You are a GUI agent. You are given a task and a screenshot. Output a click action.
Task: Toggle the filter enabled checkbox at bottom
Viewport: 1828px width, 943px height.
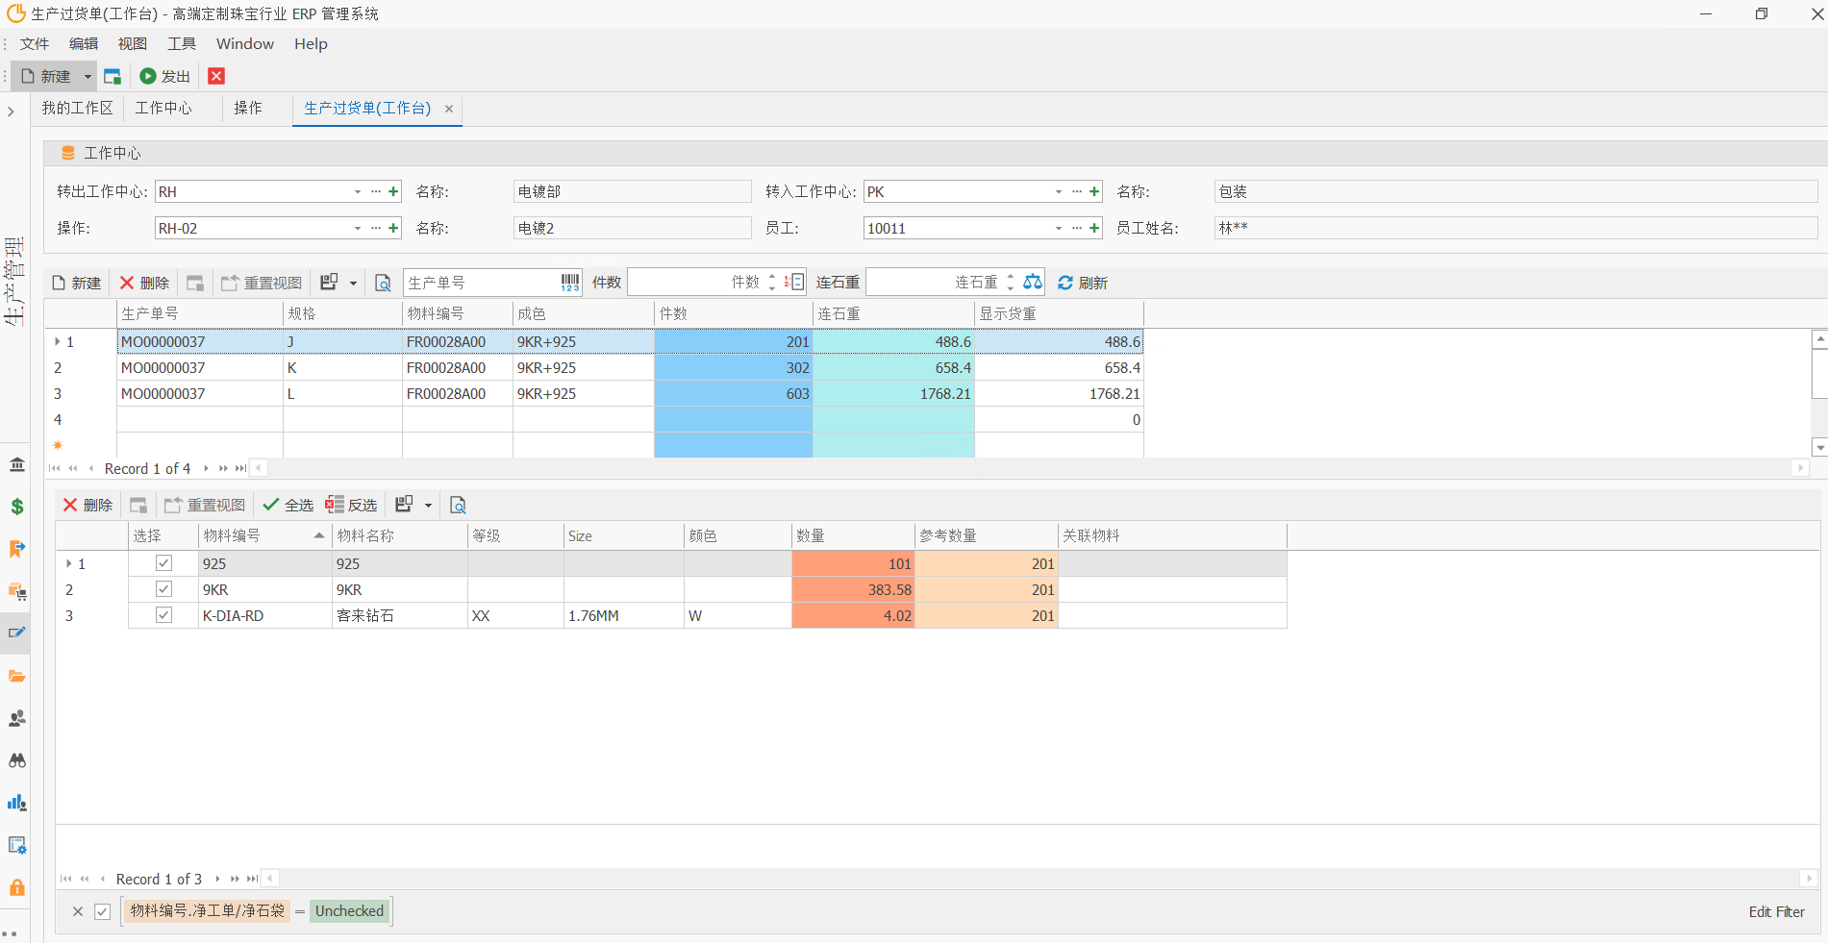pos(103,911)
